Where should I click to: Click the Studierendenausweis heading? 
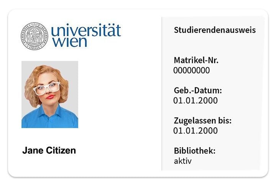pos(215,30)
